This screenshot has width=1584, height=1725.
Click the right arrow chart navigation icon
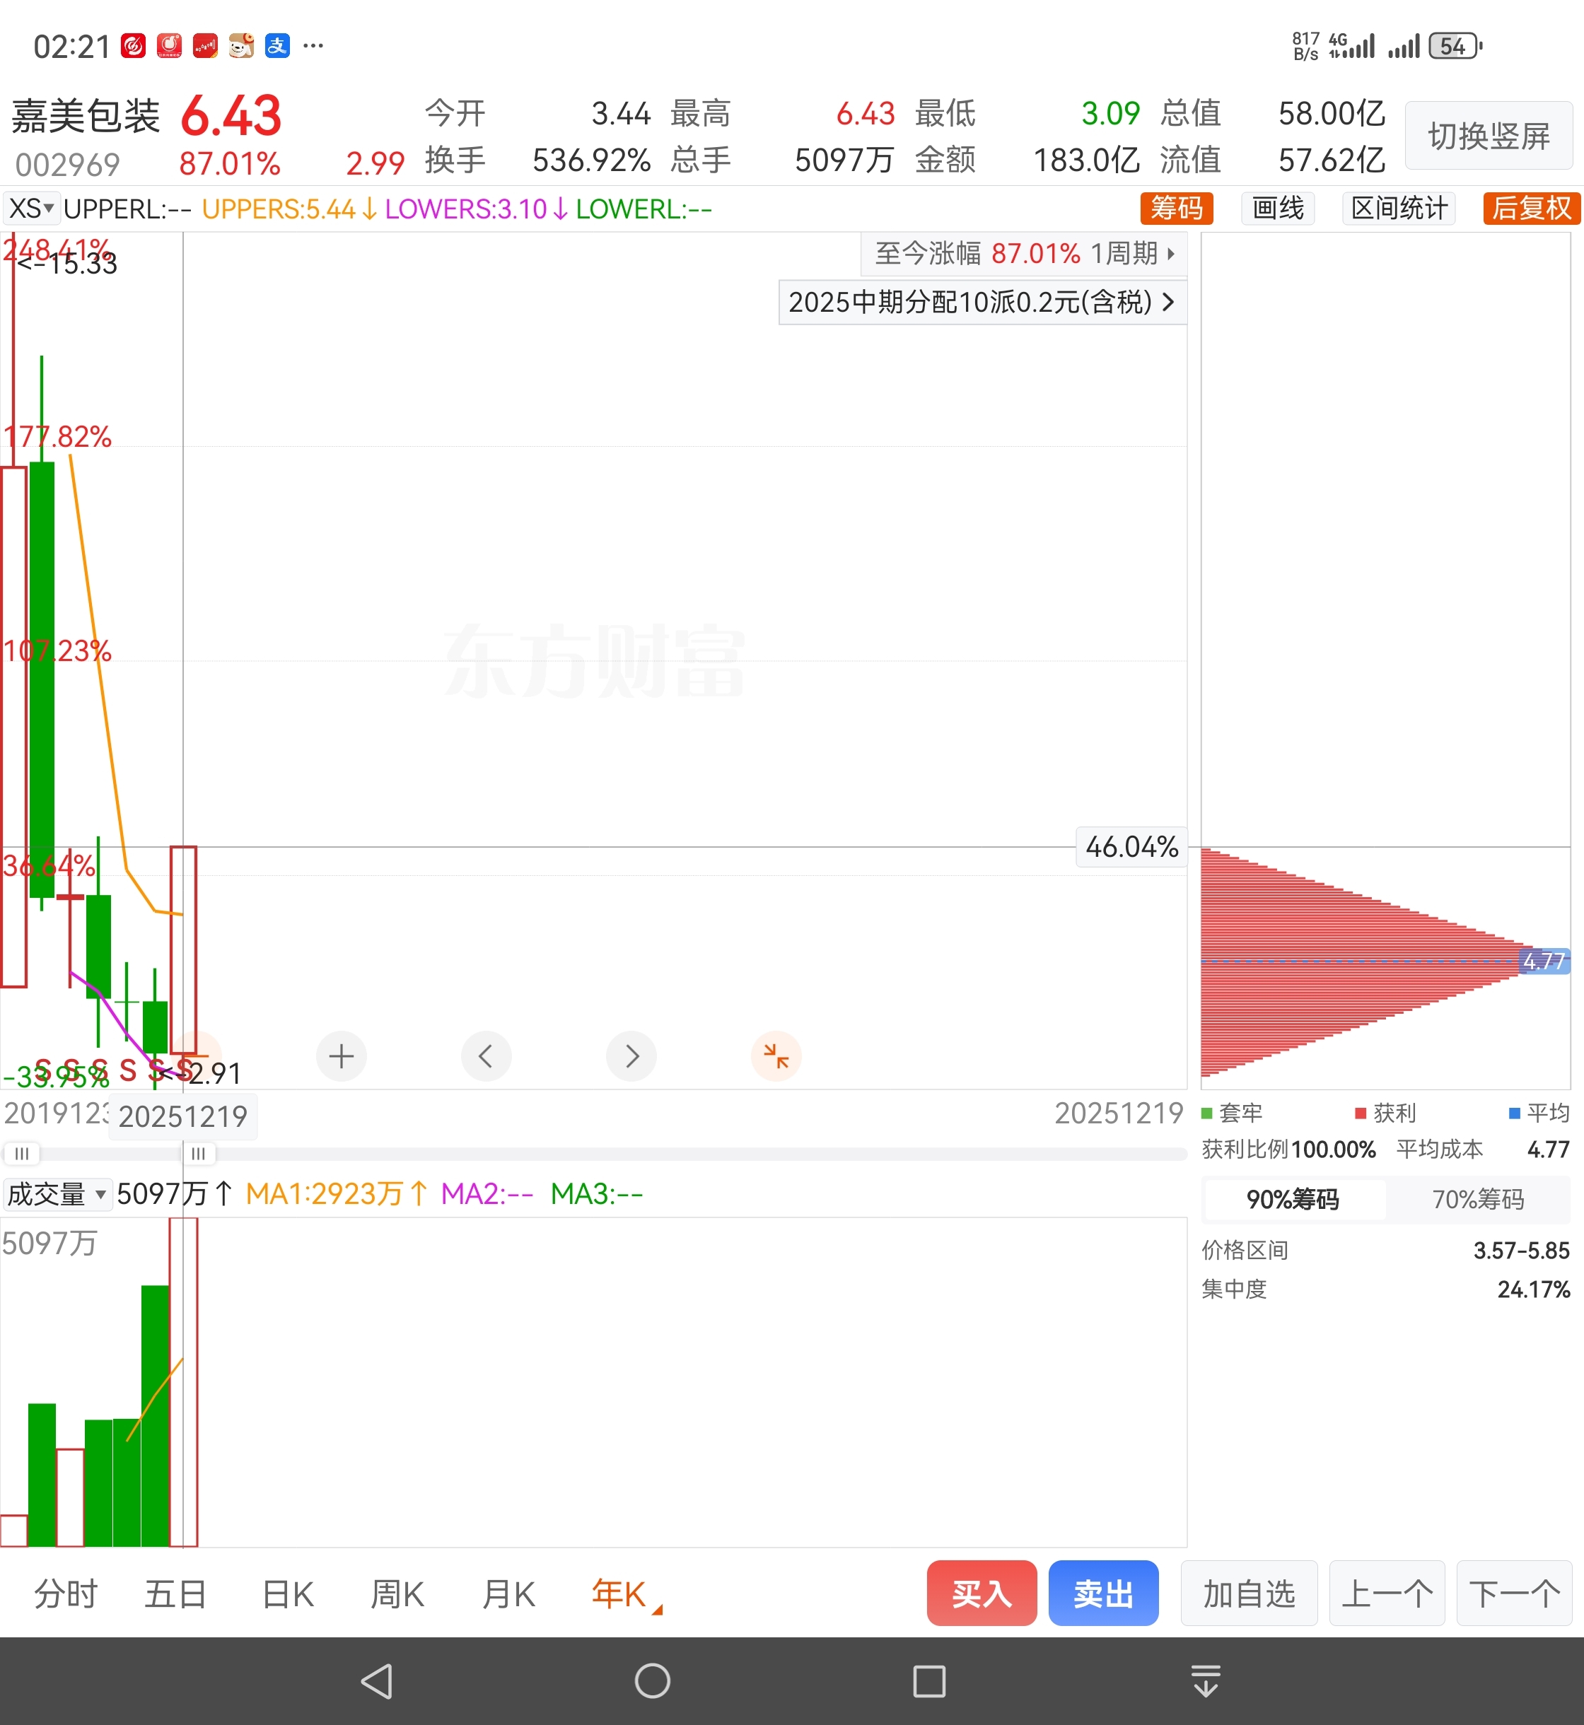631,1056
